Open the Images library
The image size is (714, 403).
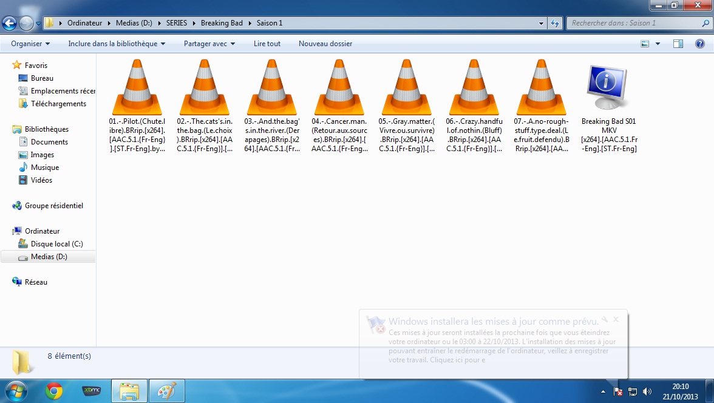tap(42, 154)
